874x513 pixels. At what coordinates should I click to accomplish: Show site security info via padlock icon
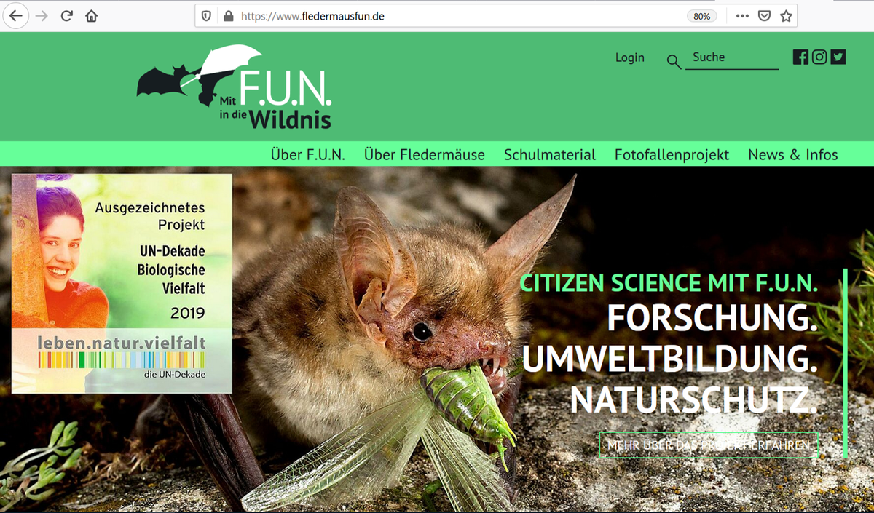pyautogui.click(x=228, y=16)
